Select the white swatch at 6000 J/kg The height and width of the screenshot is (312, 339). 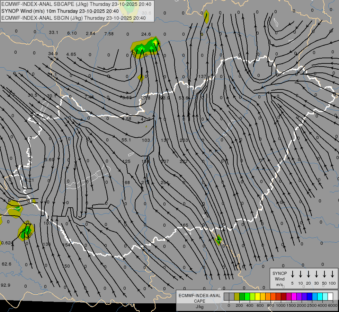330,296
